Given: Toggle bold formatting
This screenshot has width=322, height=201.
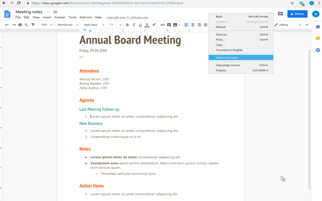Looking at the screenshot, I should 127,25.
